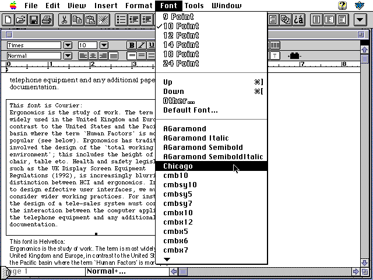Click the Paste clipboard icon

click(90, 19)
